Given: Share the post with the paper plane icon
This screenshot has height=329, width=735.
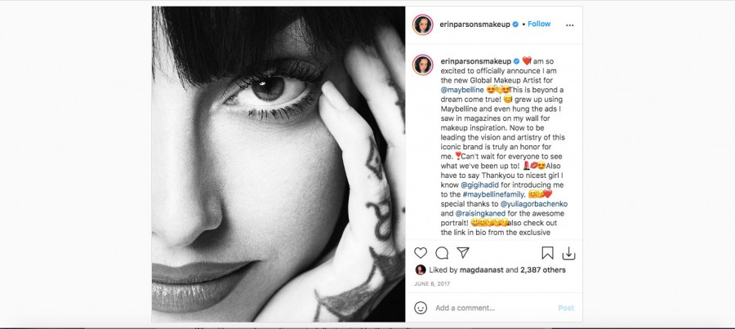Looking at the screenshot, I should tap(462, 253).
